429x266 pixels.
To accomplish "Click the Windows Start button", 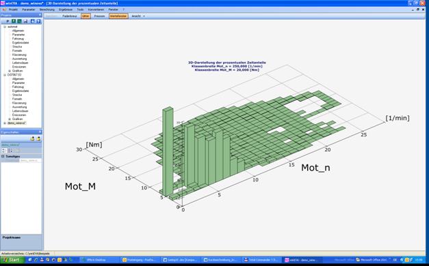I will [11, 260].
